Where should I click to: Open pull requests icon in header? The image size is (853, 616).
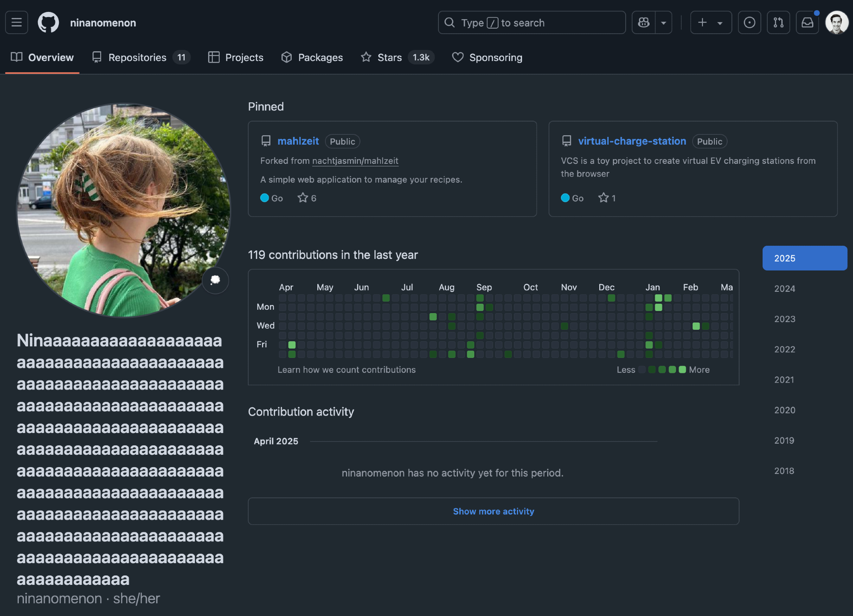point(778,22)
